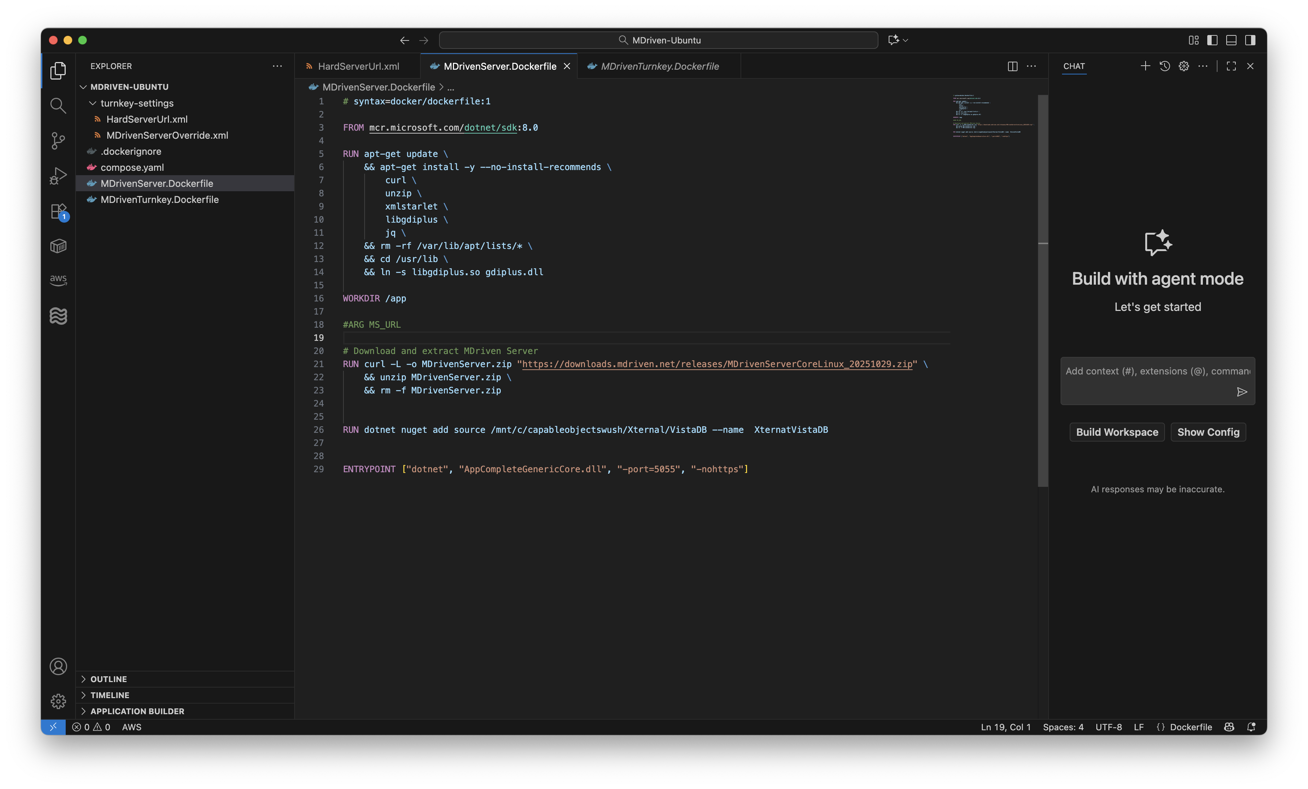
Task: Click the split editor right icon
Action: [x=1012, y=66]
